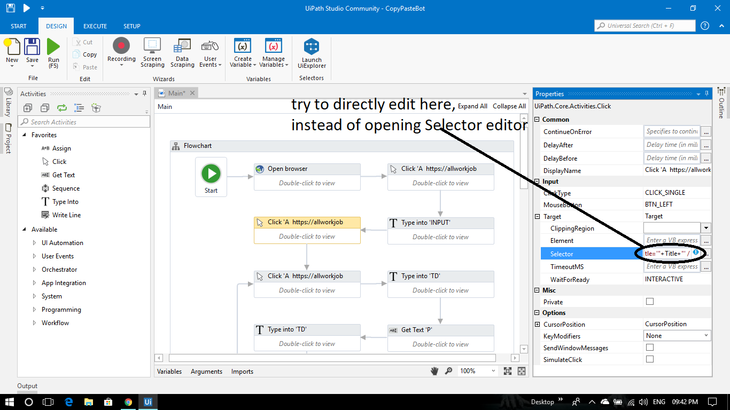Open Google Chrome from the taskbar

(x=128, y=402)
